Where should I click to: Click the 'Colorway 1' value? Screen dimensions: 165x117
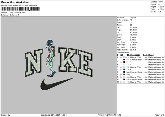pyautogui.click(x=15, y=15)
